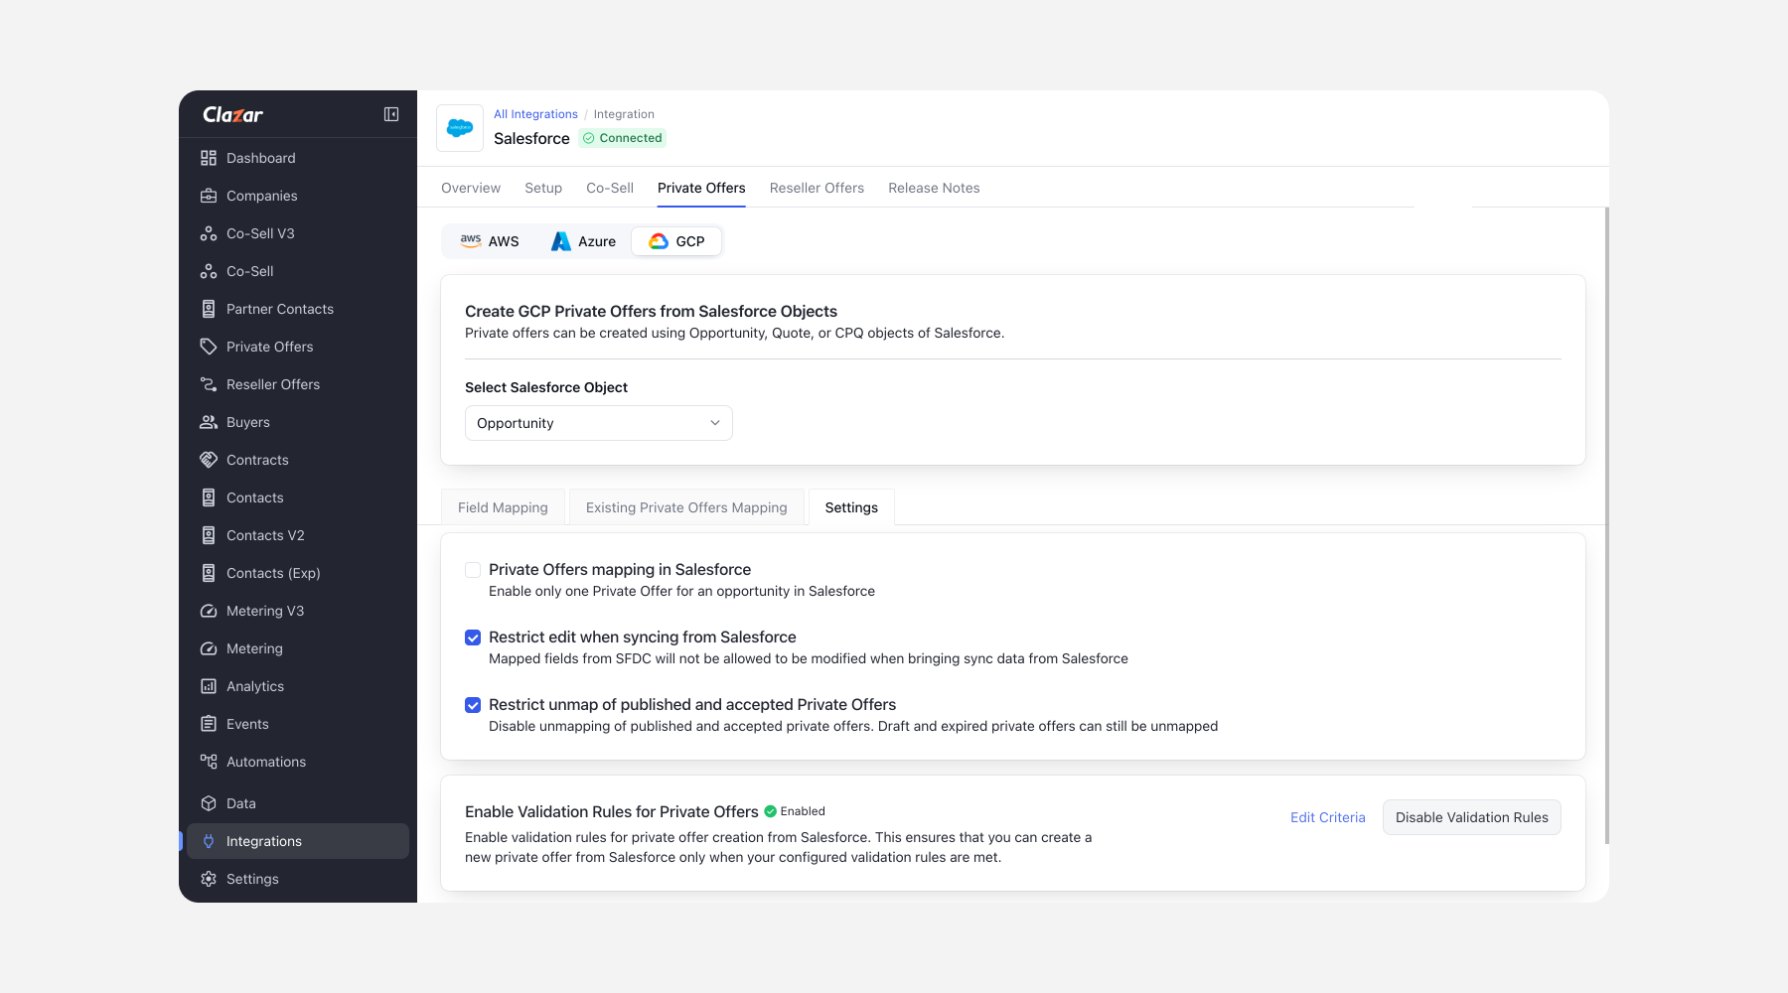
Task: Select the AWS cloud provider tab
Action: pyautogui.click(x=490, y=241)
